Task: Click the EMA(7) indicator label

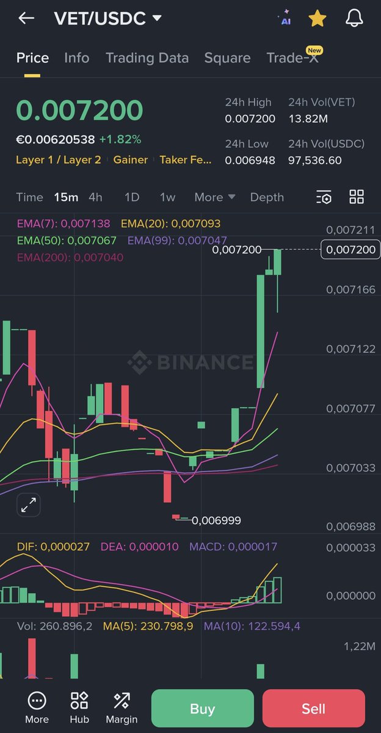Action: (64, 224)
